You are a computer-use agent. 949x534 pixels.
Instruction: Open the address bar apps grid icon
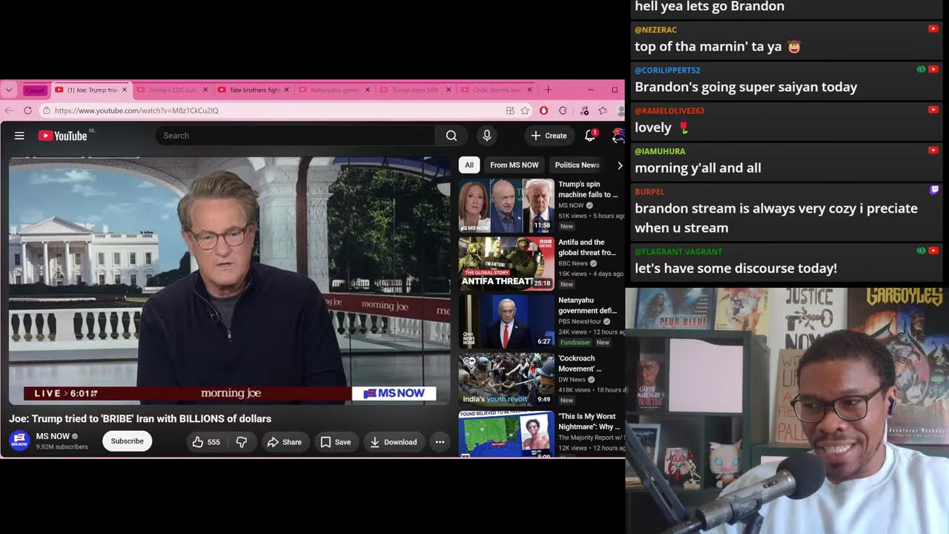coord(510,111)
